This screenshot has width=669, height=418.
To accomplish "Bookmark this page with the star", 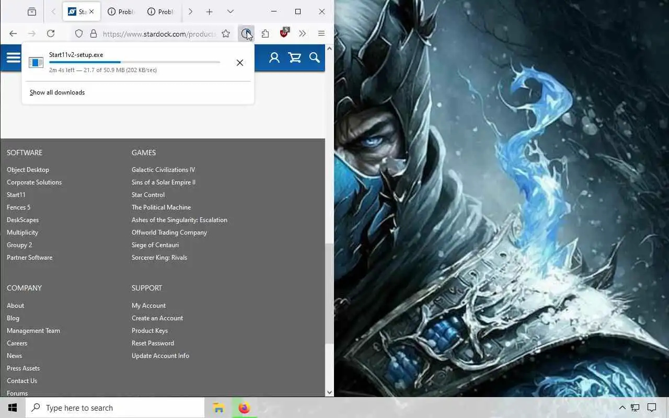I will point(226,33).
